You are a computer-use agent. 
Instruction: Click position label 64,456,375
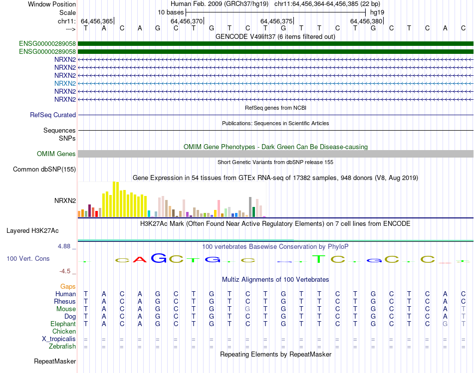pos(276,21)
